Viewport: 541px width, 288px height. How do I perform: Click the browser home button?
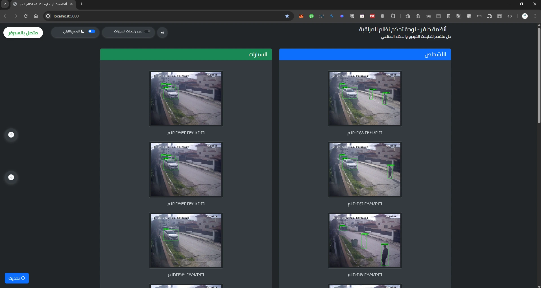click(36, 16)
